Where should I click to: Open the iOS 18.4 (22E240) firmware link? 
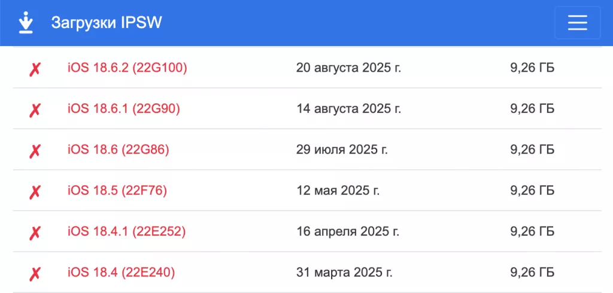click(x=122, y=273)
